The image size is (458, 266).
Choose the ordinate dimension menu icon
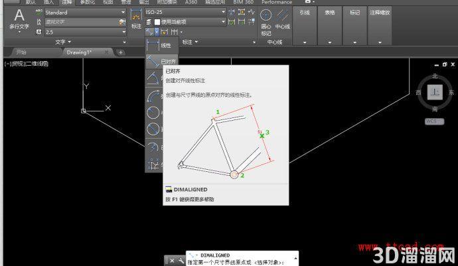click(153, 164)
